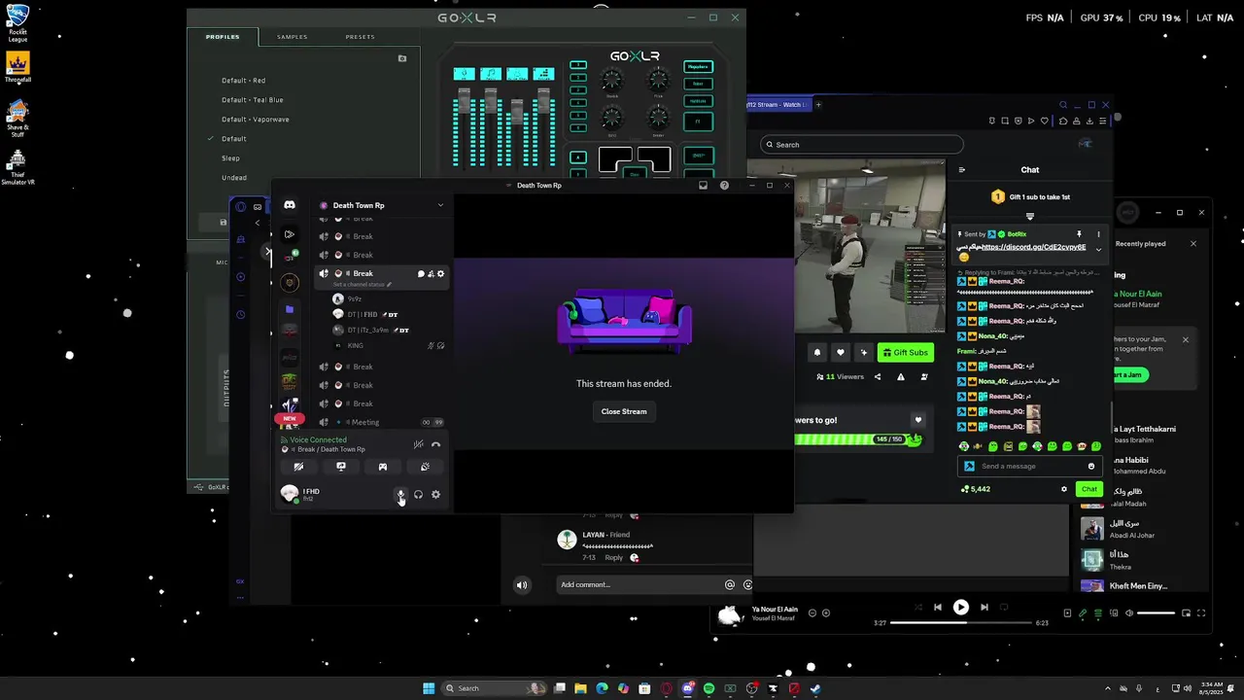Open PROFILES tab in GoXLR
Screen dimensions: 1244x700
pyautogui.click(x=223, y=37)
